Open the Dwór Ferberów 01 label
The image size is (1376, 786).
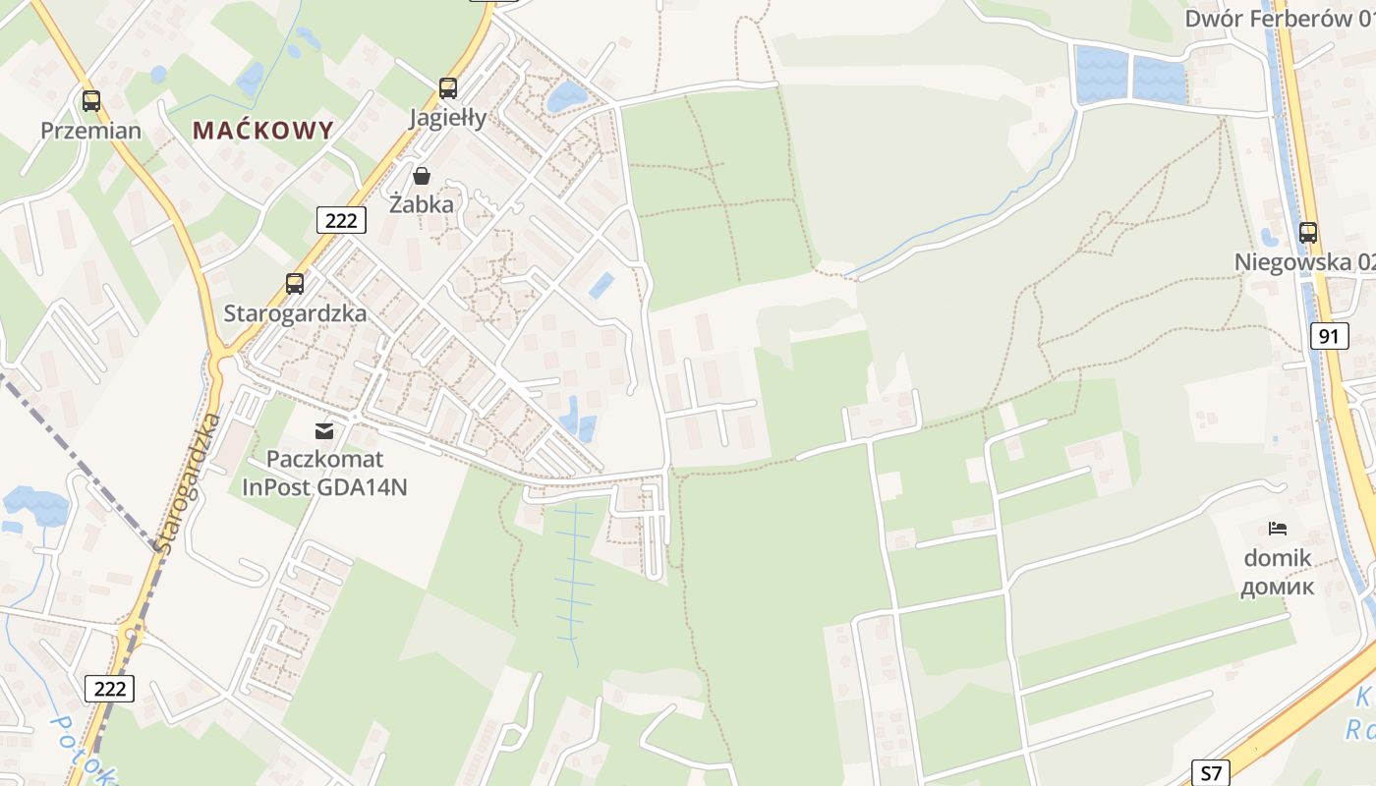click(1280, 19)
